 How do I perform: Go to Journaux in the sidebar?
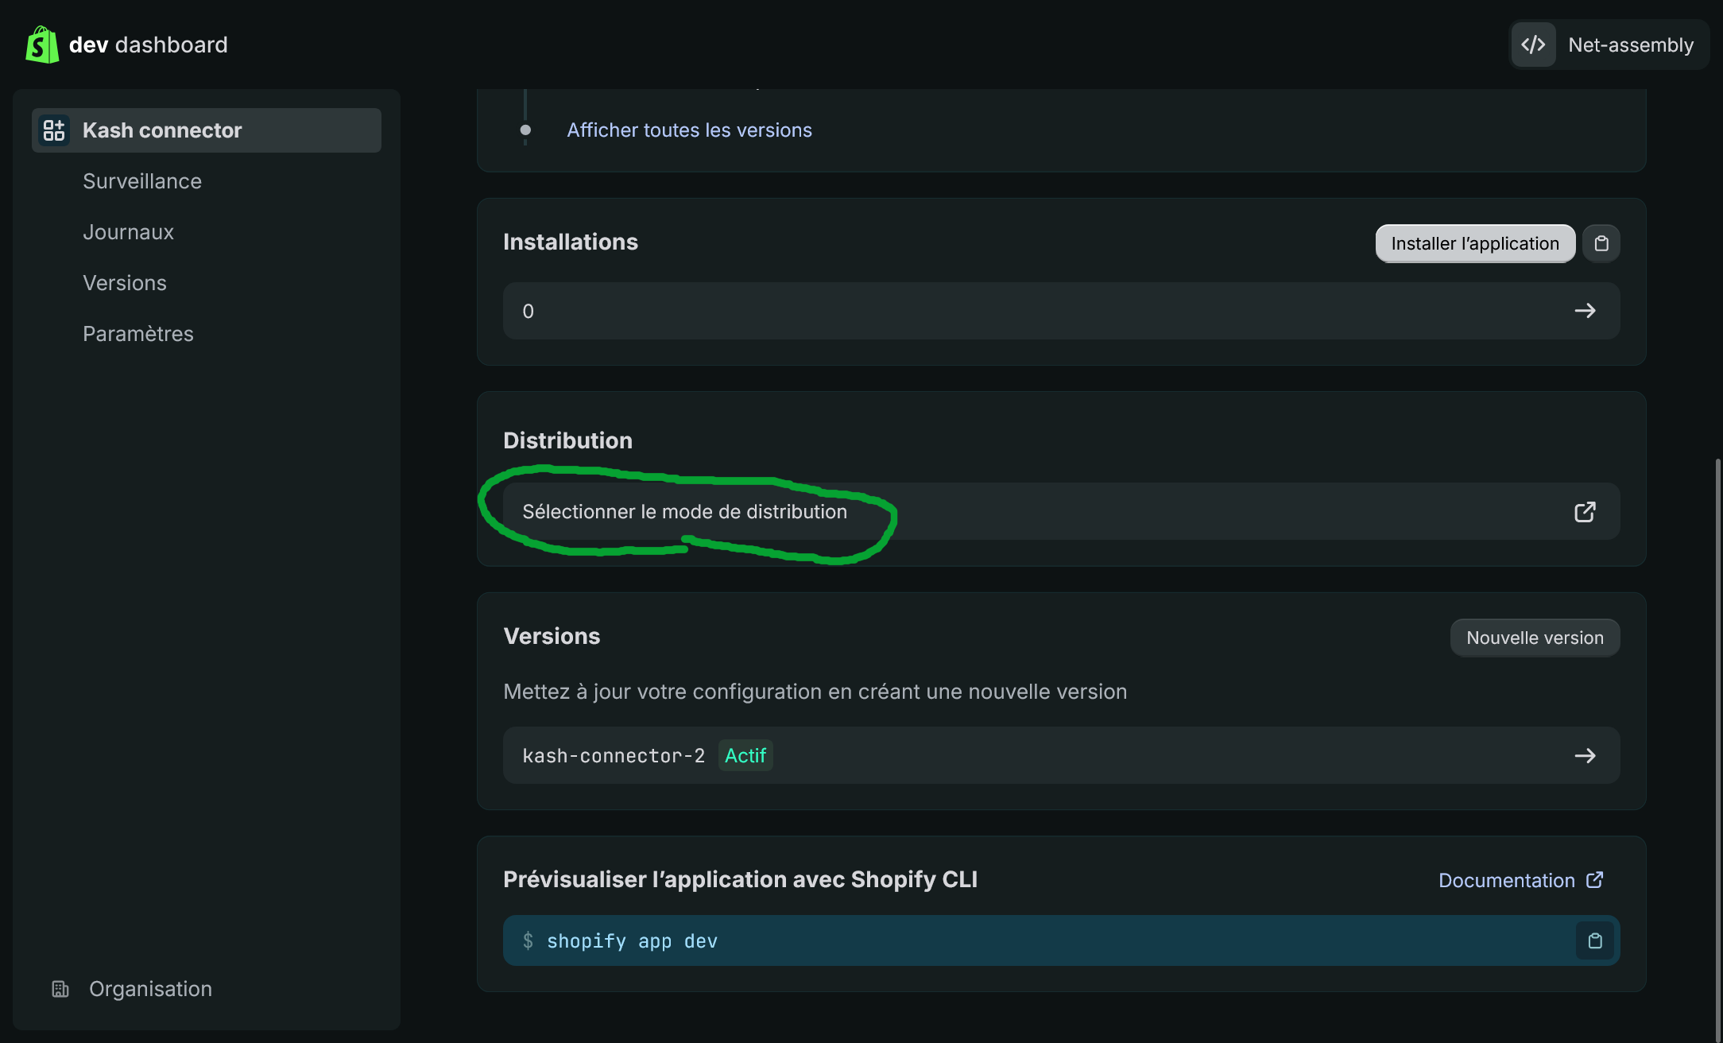click(128, 232)
